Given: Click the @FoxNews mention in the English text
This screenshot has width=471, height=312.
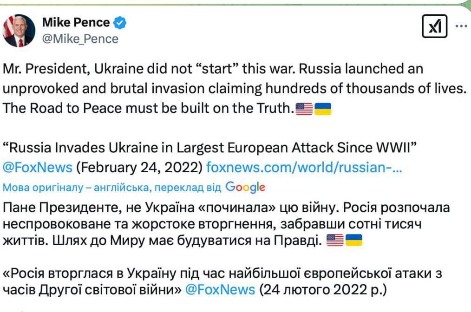Looking at the screenshot, I should (38, 167).
